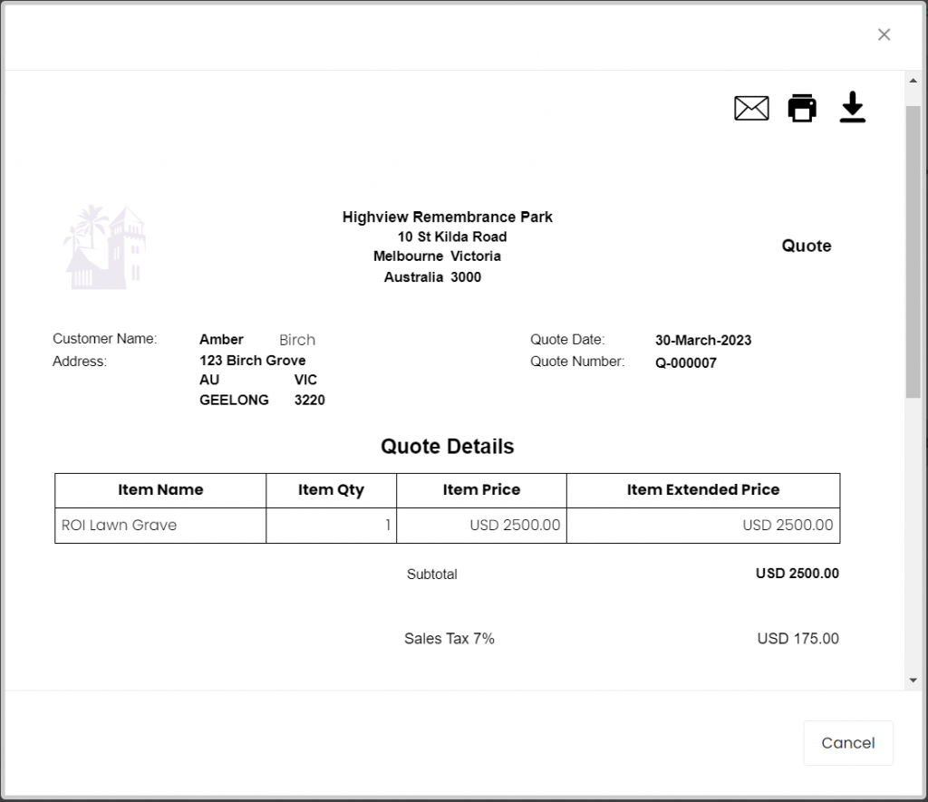Click the Highview Remembrance Park logo
The image size is (928, 802).
coord(105,247)
